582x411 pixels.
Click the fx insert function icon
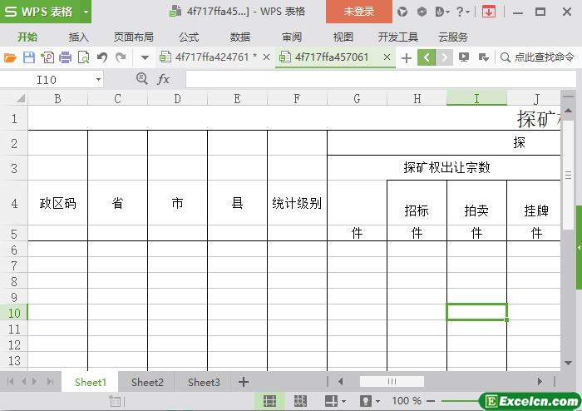164,79
